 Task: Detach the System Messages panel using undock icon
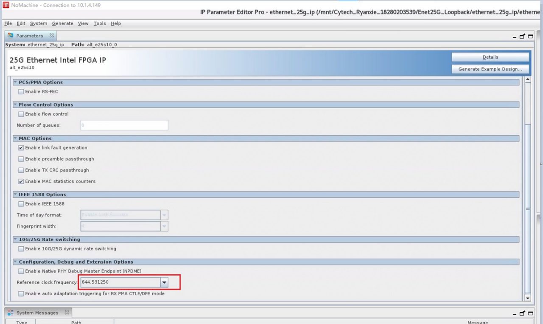click(523, 313)
